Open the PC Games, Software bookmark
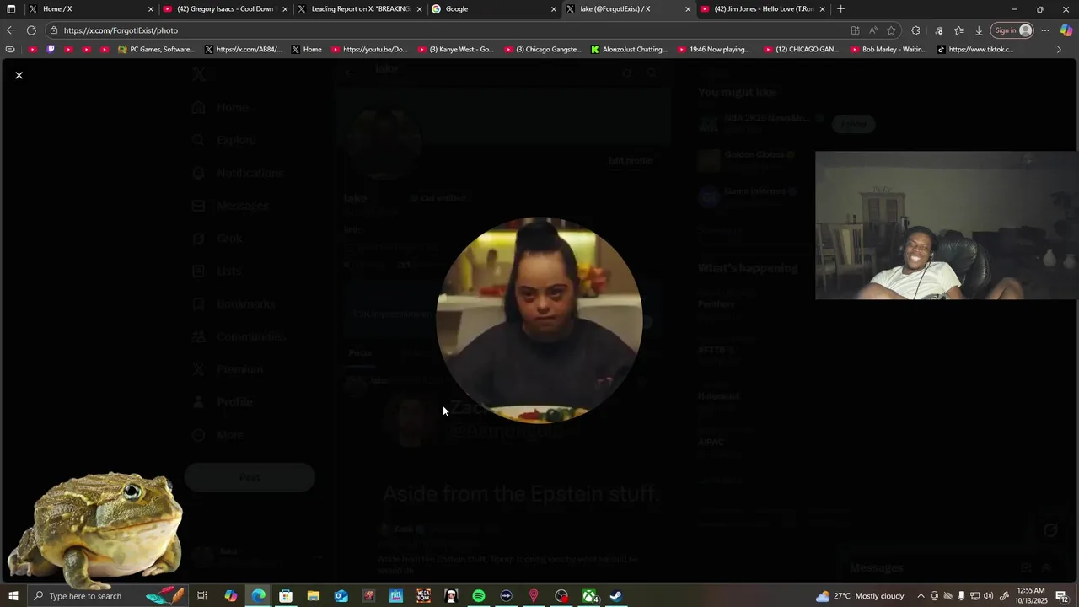Screen dimensions: 1079x607 click(x=156, y=50)
